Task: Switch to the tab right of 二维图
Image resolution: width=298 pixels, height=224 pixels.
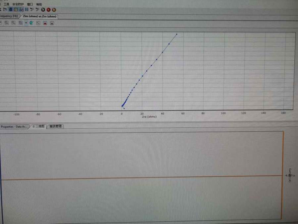Action: [55, 126]
